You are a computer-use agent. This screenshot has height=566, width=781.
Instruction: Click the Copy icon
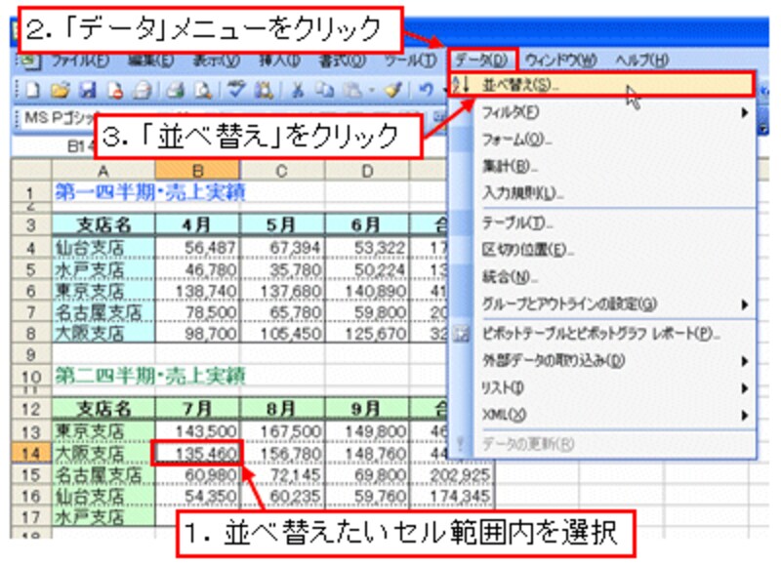point(325,90)
